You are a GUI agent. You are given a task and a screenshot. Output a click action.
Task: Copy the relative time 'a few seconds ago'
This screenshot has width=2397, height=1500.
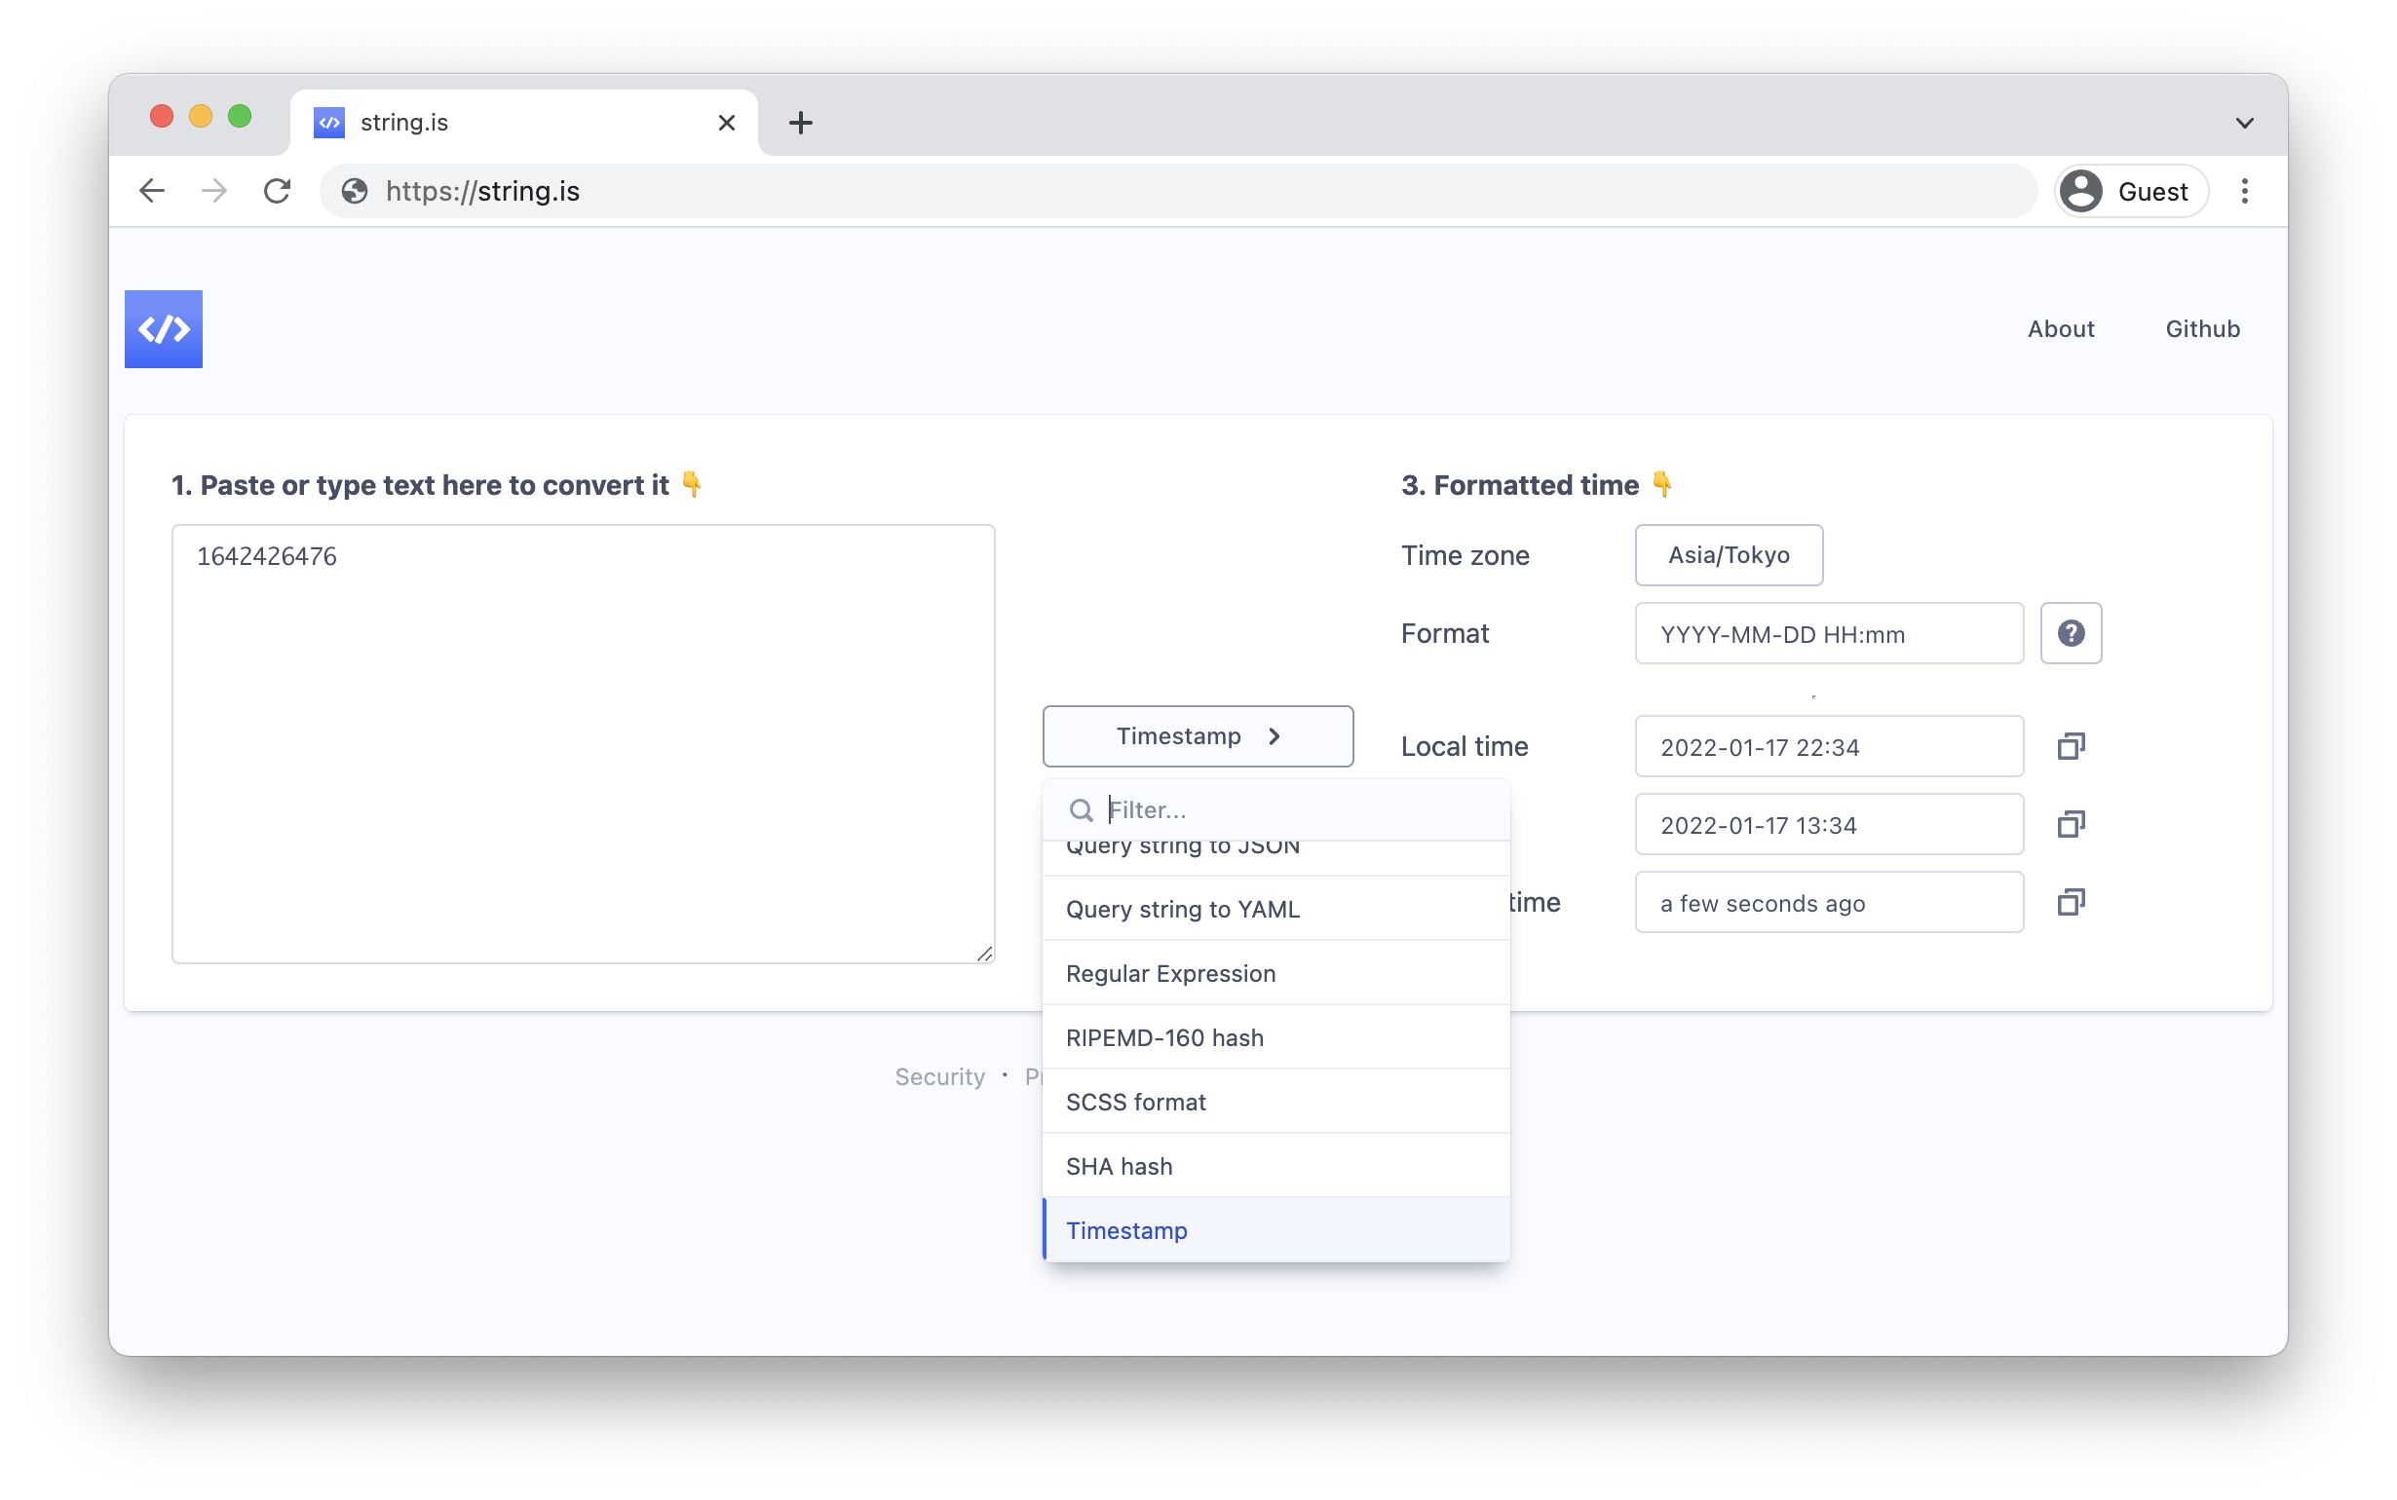pos(2071,902)
